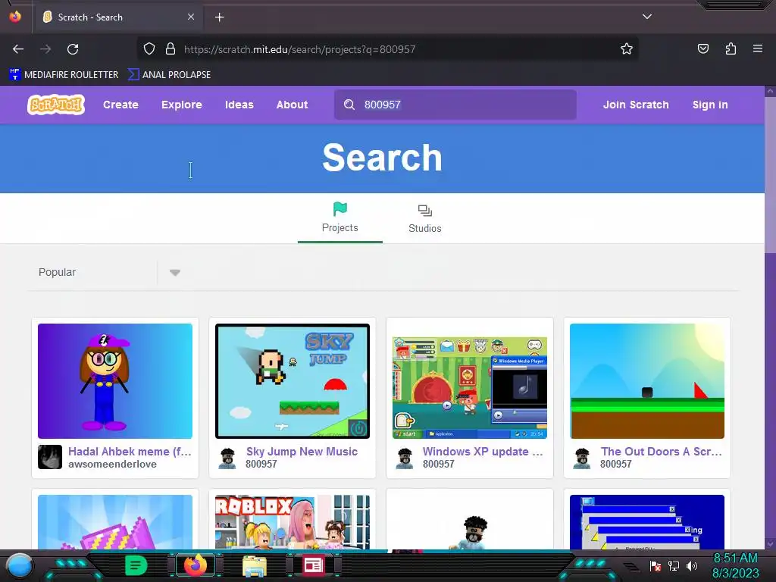
Task: Open The Out Doors project thumbnail
Action: (x=647, y=381)
